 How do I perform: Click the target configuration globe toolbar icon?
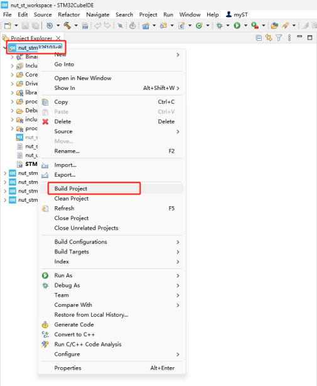coord(50,25)
